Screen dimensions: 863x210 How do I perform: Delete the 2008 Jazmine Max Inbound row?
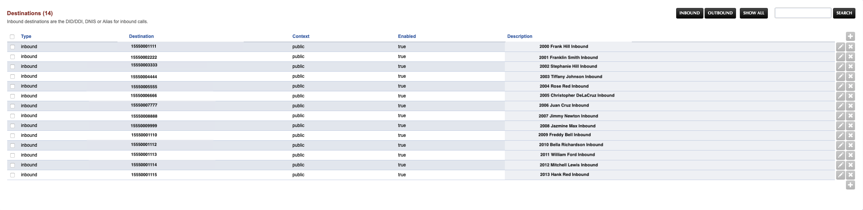tap(850, 125)
